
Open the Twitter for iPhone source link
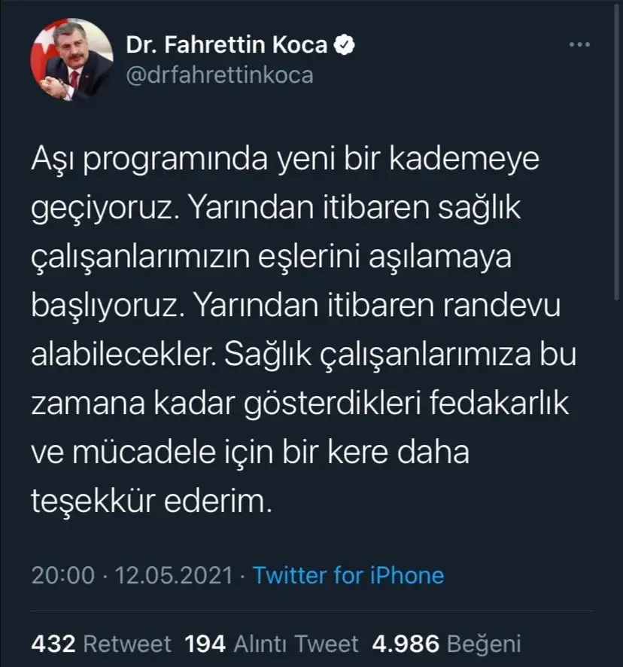[348, 575]
